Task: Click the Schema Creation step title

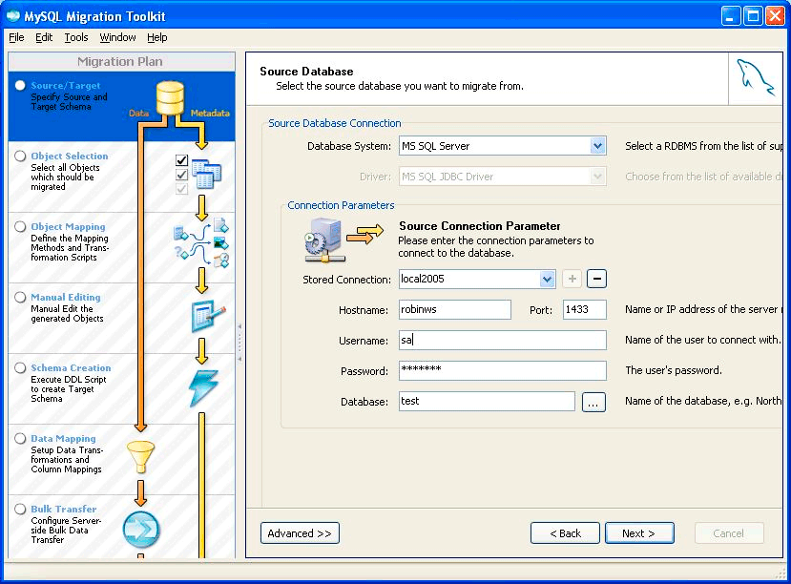Action: pos(71,367)
